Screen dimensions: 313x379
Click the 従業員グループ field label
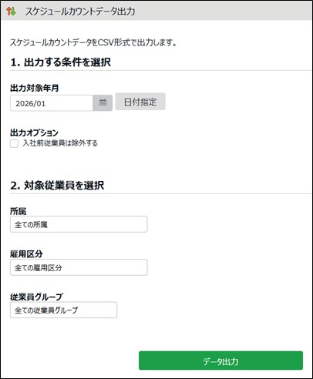pyautogui.click(x=36, y=297)
